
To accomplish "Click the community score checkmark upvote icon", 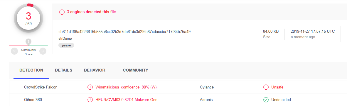I will point(43,51).
